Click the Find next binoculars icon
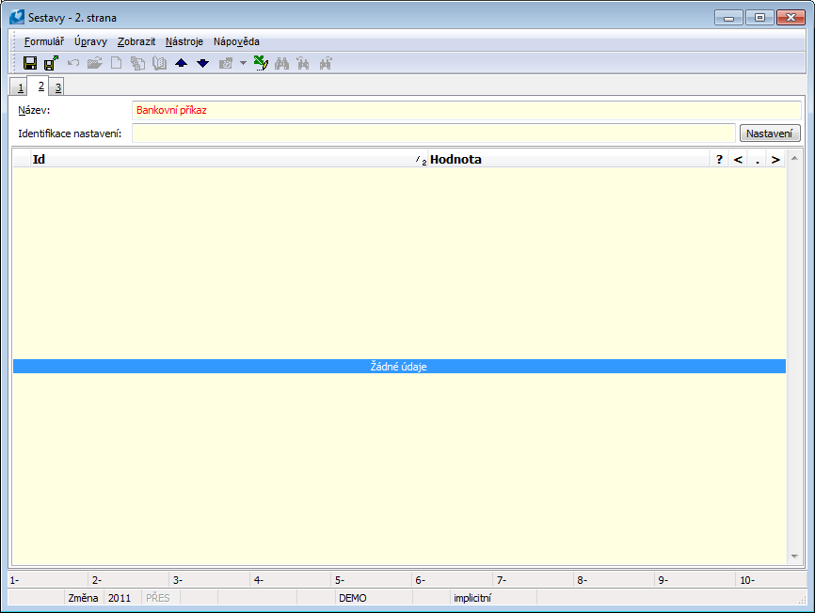Image resolution: width=815 pixels, height=613 pixels. tap(326, 63)
